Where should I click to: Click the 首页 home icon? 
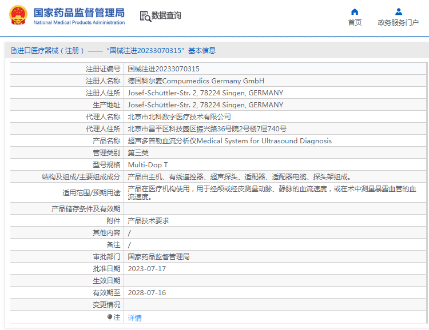355,12
